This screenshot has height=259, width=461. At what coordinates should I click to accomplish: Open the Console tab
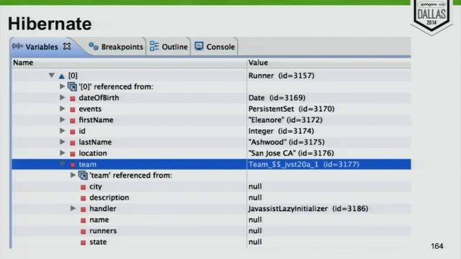[x=215, y=47]
